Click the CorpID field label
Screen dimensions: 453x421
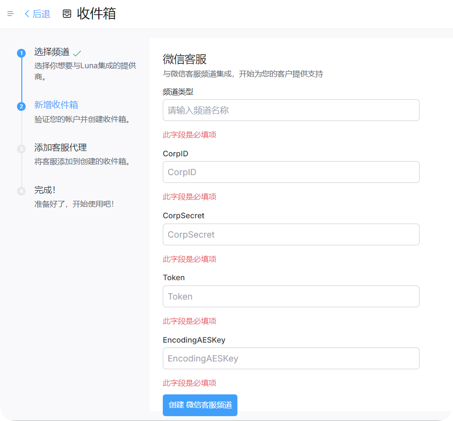click(175, 153)
